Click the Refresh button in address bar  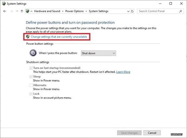pos(132,11)
